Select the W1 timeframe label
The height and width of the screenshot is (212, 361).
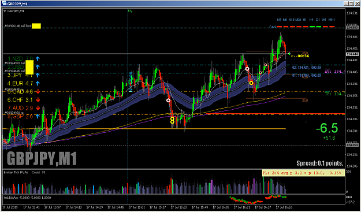coord(325,20)
